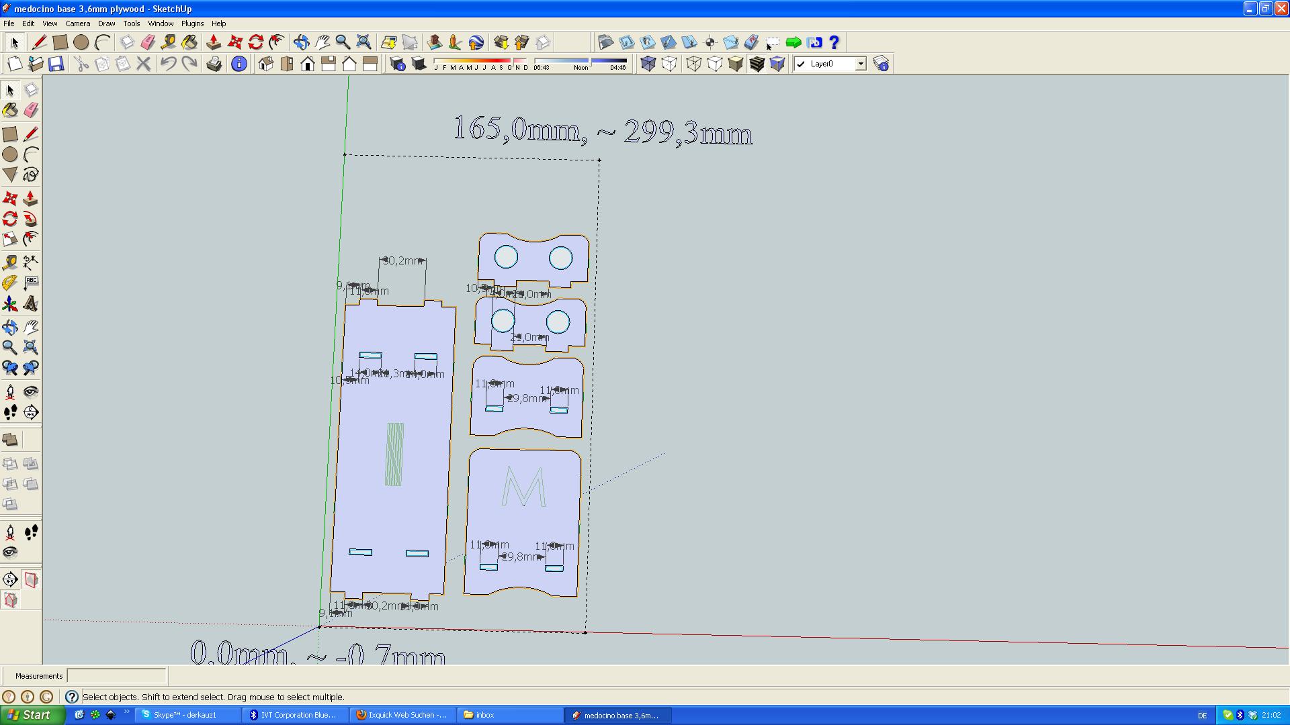Switch to Monochrome display mode
This screenshot has height=725, width=1290.
pyautogui.click(x=776, y=64)
